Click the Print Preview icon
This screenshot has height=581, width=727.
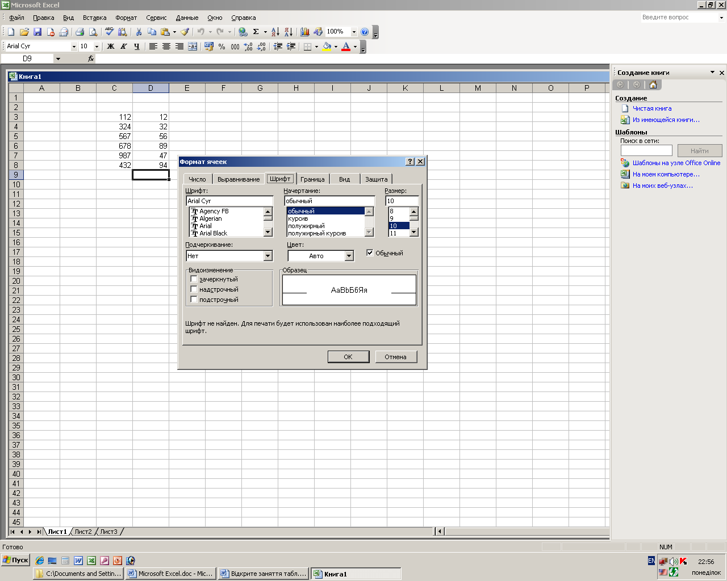click(93, 32)
